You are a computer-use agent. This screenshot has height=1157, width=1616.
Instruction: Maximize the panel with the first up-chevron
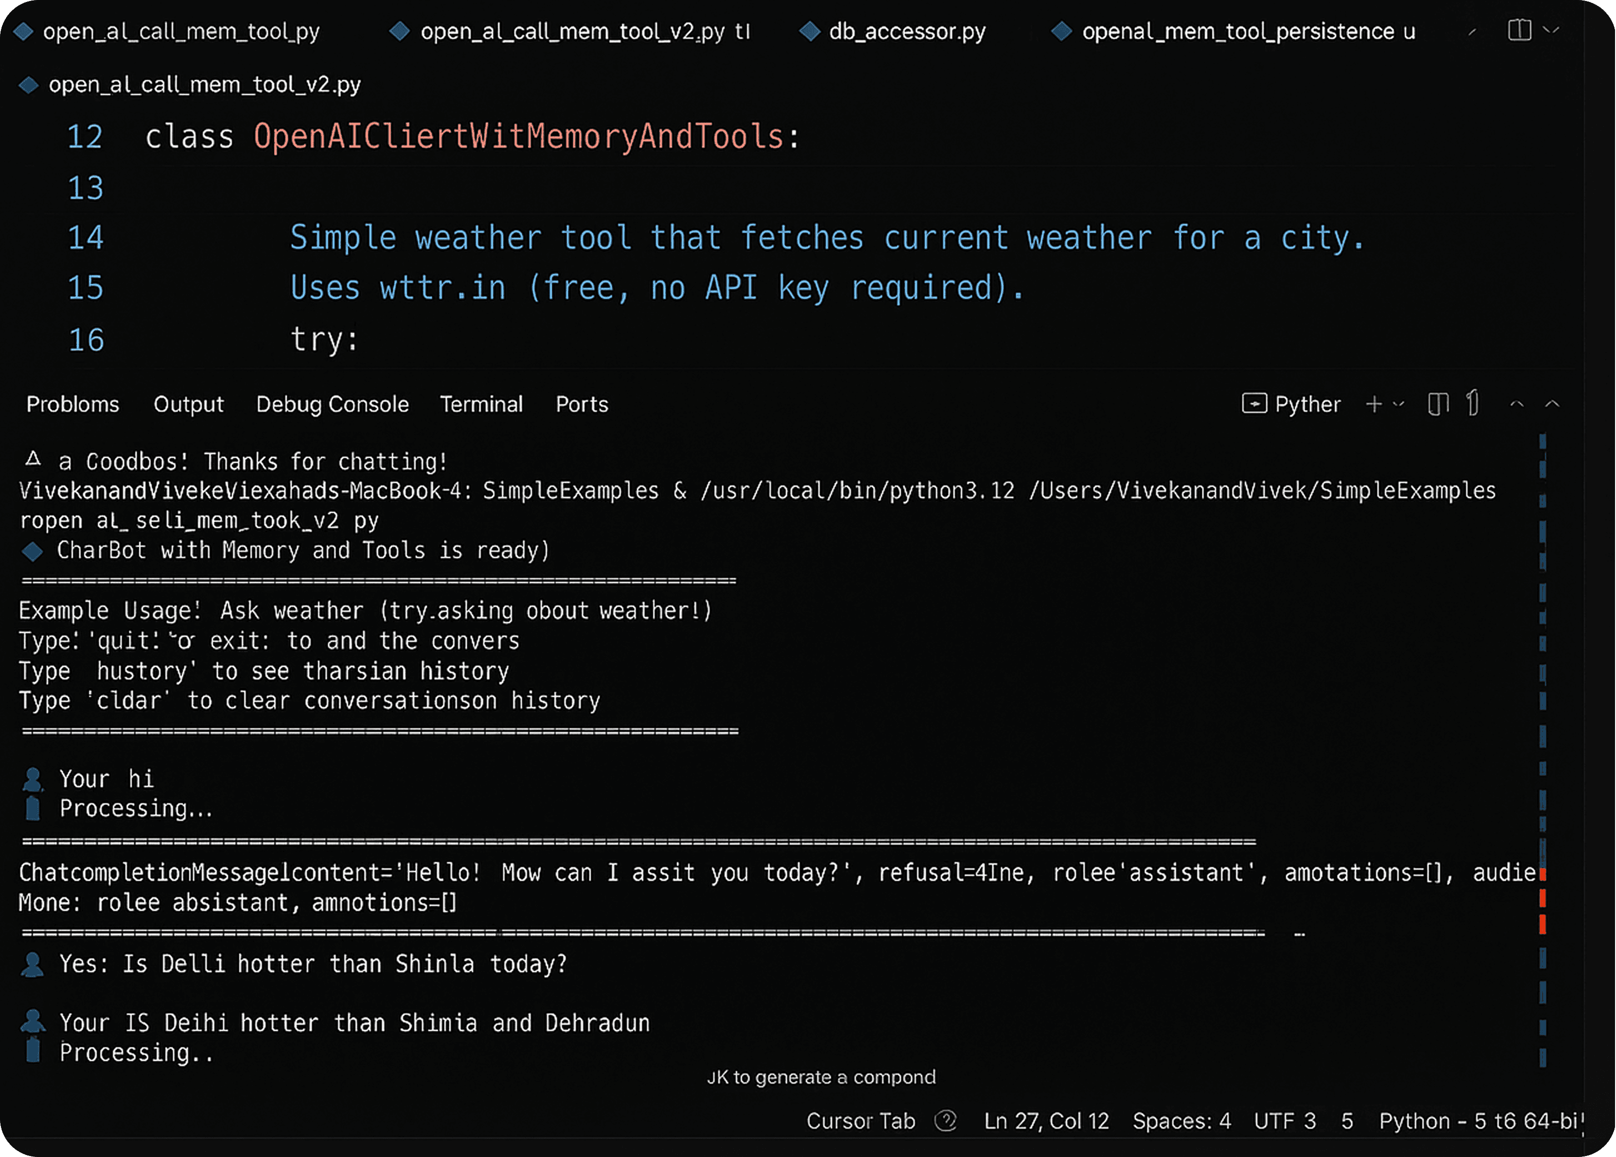(x=1516, y=404)
